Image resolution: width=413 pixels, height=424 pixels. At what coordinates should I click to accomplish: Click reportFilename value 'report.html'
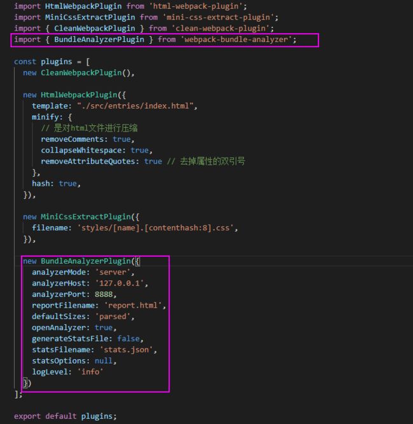click(133, 306)
